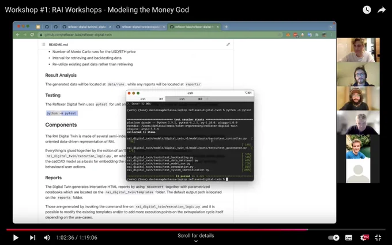Click the README.md file name
Viewport: 392px width, 245px height.
(x=58, y=44)
